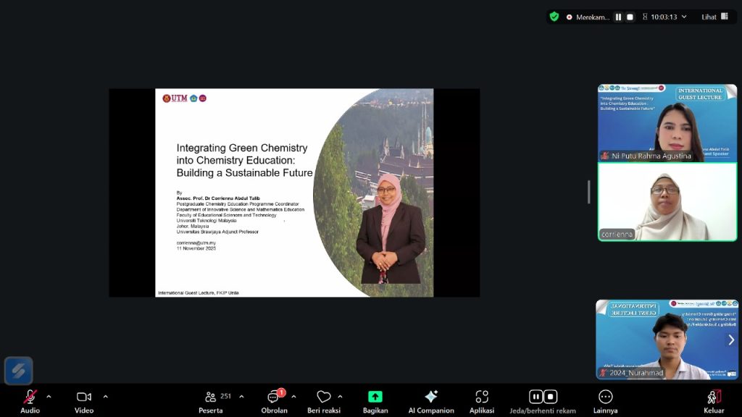Expand the arrow next to Peserta
Viewport: 742px width, 417px height.
coord(241,396)
